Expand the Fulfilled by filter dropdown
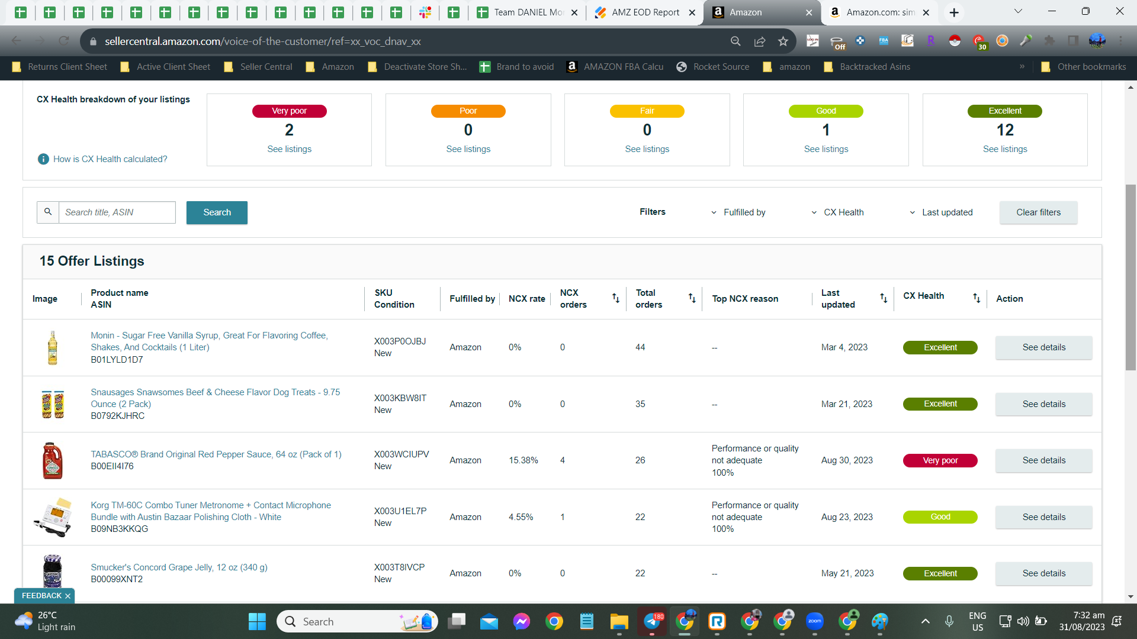Image resolution: width=1137 pixels, height=639 pixels. (x=738, y=212)
